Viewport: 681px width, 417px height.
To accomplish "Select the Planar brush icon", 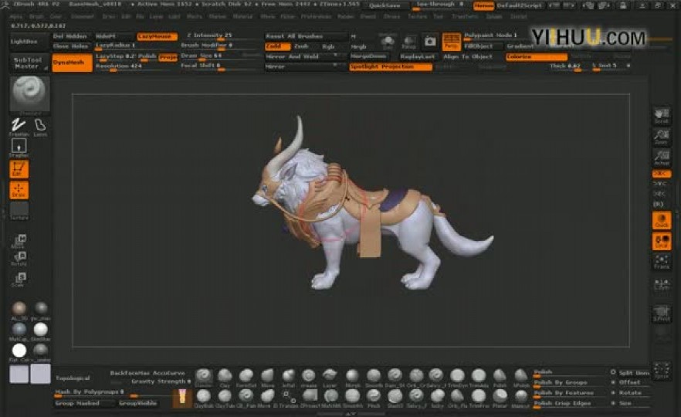I will 500,397.
